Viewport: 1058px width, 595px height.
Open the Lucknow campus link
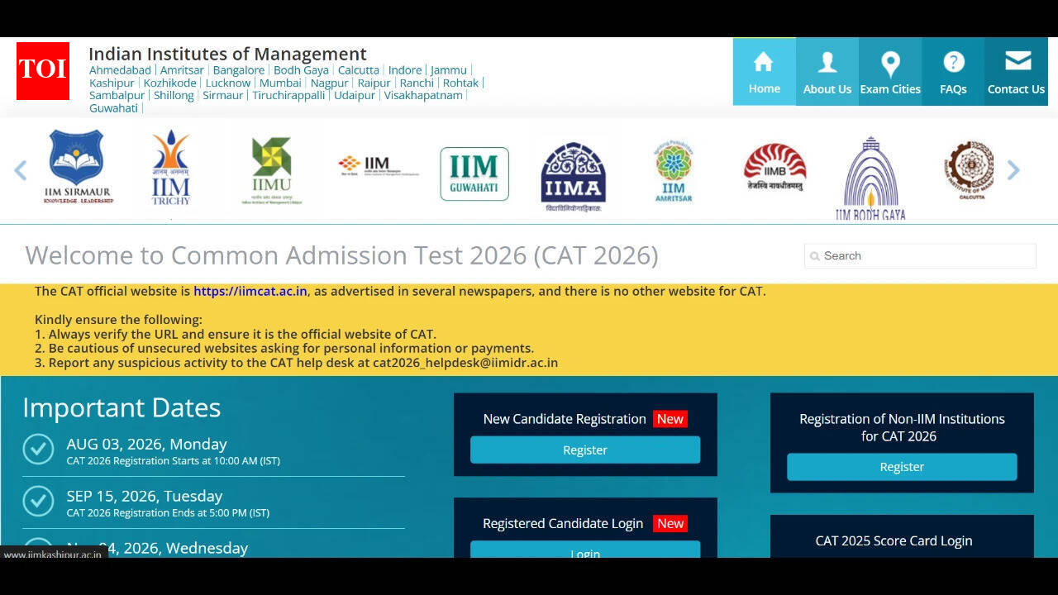tap(228, 83)
